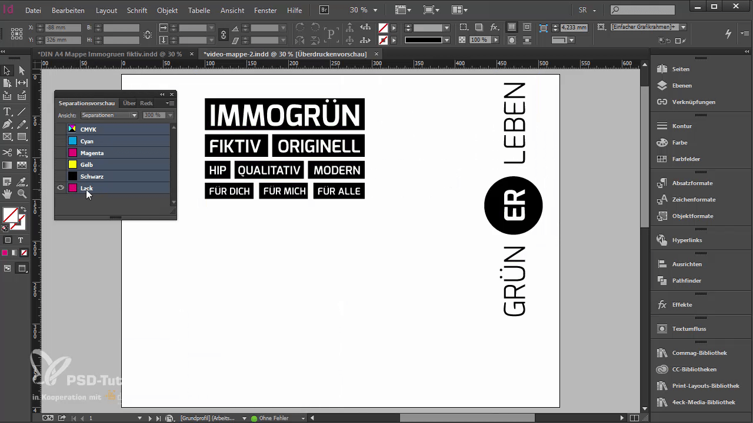
Task: Open the Separationsvorschau panel flyout menu
Action: point(170,103)
